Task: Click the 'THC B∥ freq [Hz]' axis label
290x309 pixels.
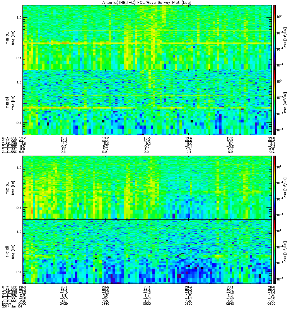Action: tap(10, 252)
